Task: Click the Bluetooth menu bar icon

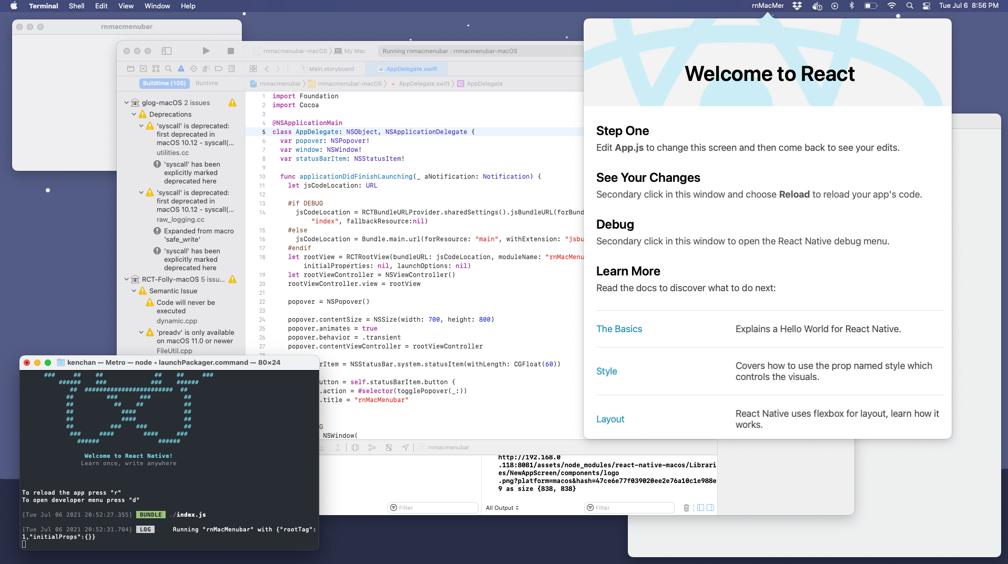Action: 852,6
